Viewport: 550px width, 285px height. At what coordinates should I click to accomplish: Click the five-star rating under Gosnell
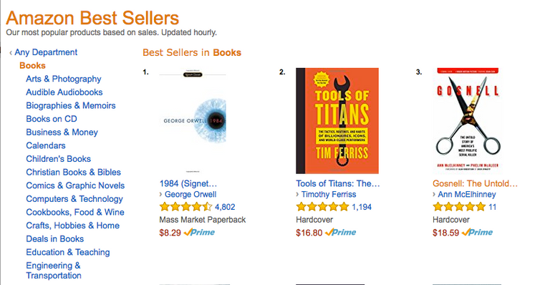[459, 207]
